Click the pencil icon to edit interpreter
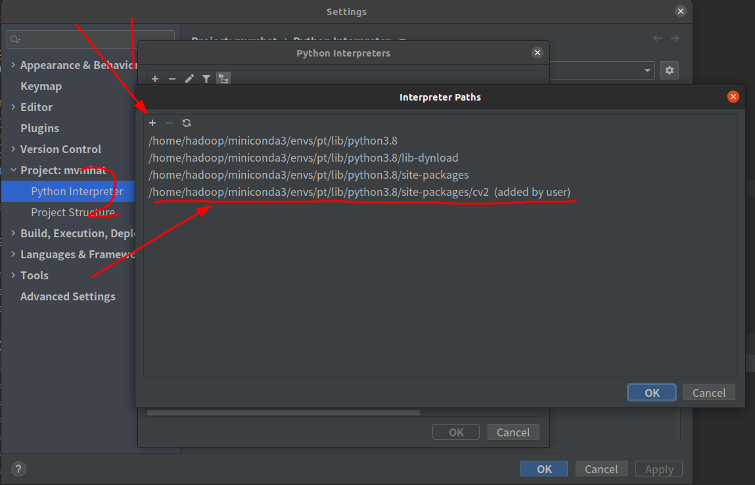This screenshot has height=485, width=755. (189, 79)
